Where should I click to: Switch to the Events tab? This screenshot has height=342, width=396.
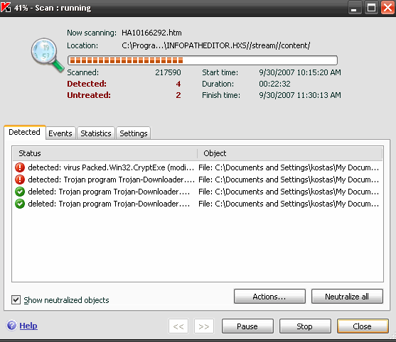[x=60, y=133]
